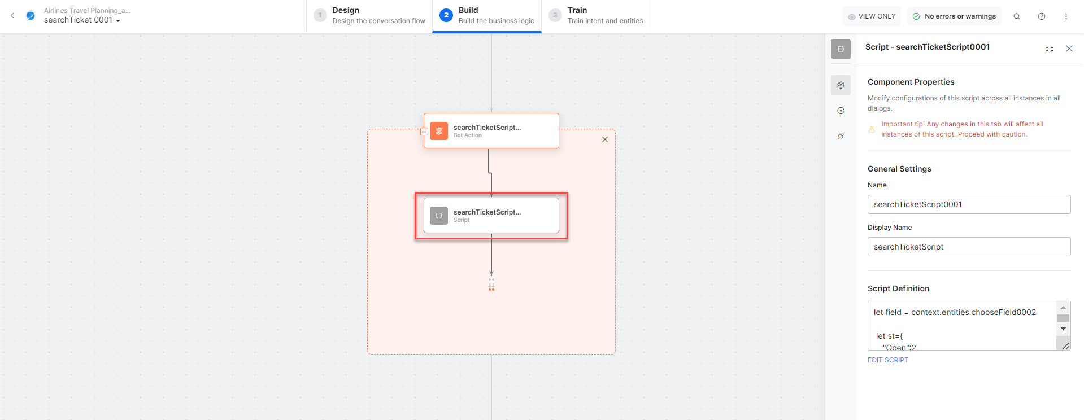Click the script definition scrollbar thumb
Image resolution: width=1084 pixels, height=420 pixels.
pyautogui.click(x=1063, y=318)
